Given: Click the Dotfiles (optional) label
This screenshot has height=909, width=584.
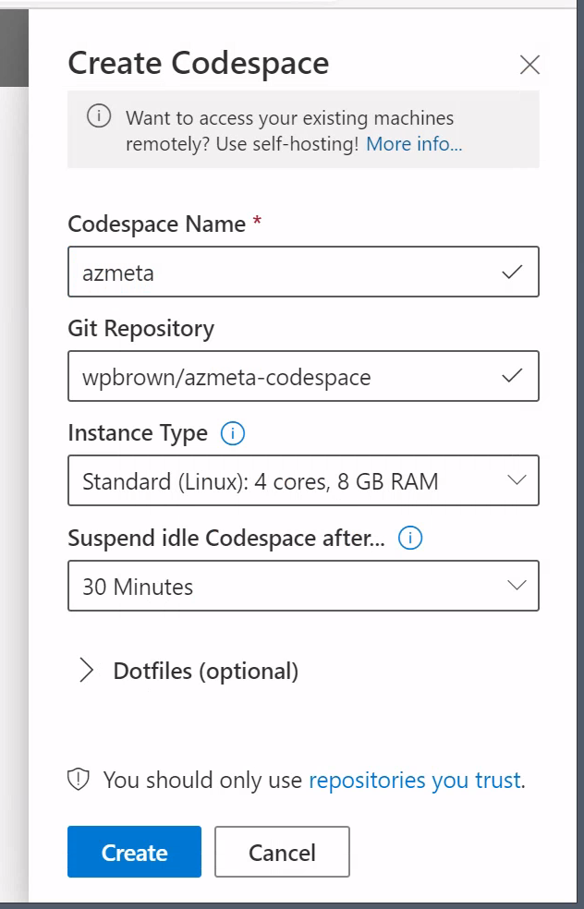Looking at the screenshot, I should point(205,671).
